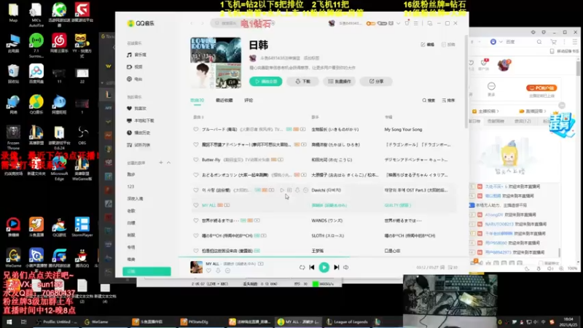This screenshot has width=583, height=328.
Task: Download the Davichi row song
Action: (297, 190)
